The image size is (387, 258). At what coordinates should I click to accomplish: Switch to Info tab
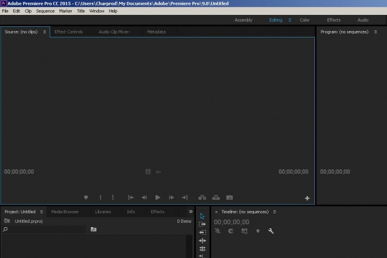[x=131, y=212]
